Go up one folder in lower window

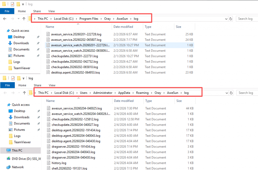pyautogui.click(x=24, y=93)
